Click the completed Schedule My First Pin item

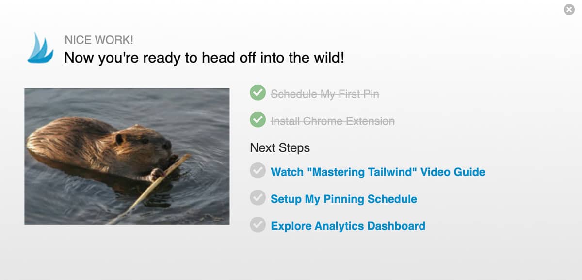coord(324,94)
